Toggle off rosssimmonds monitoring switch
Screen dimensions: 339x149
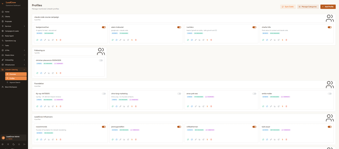104,127
